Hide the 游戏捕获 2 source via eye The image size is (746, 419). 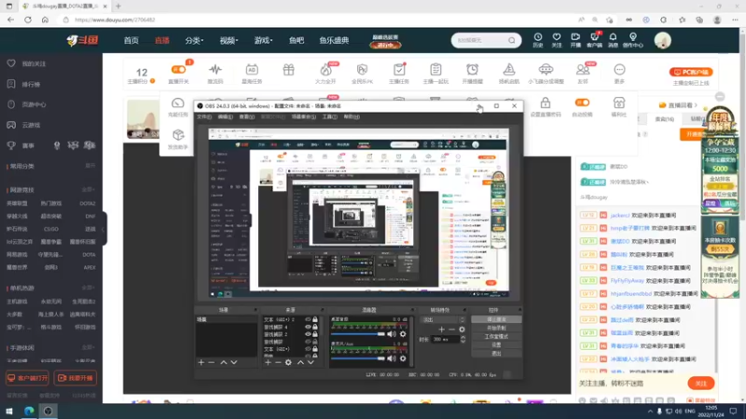308,334
